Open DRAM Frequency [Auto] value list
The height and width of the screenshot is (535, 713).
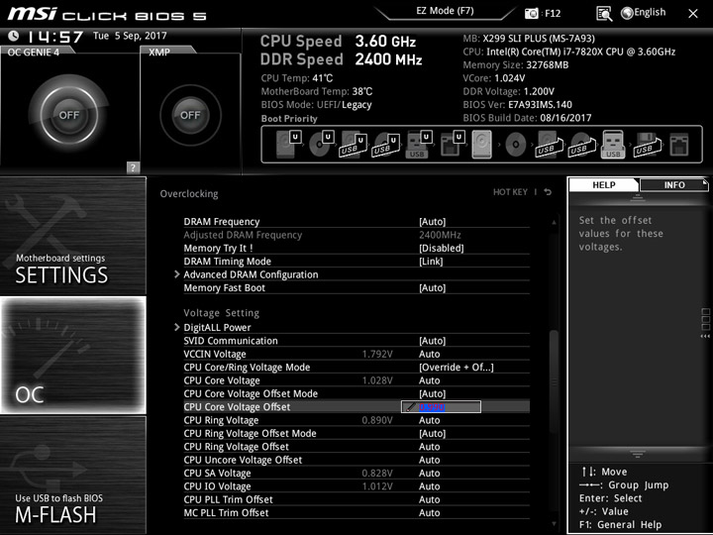click(432, 222)
